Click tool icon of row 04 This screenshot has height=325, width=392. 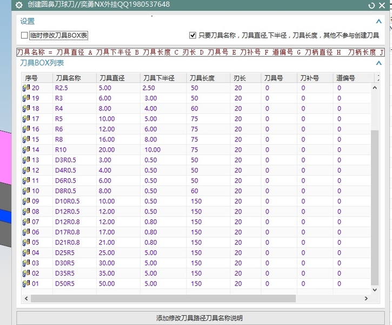(x=26, y=252)
